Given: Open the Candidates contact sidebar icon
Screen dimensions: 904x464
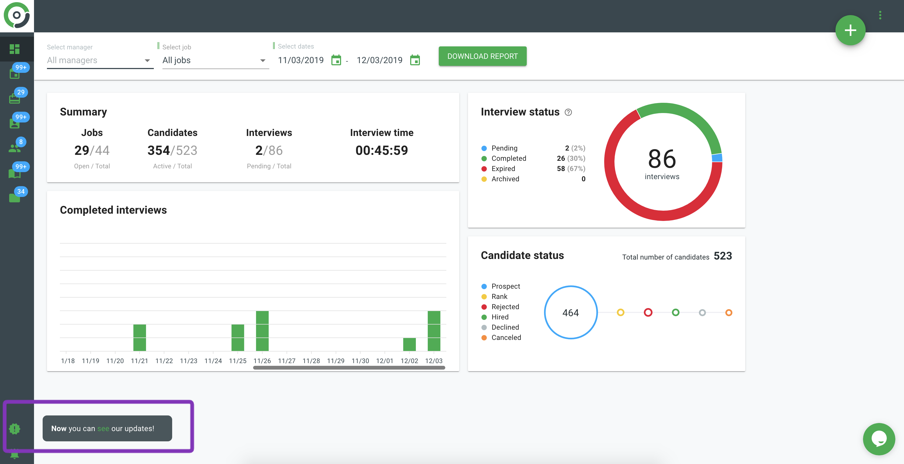Looking at the screenshot, I should tap(15, 123).
